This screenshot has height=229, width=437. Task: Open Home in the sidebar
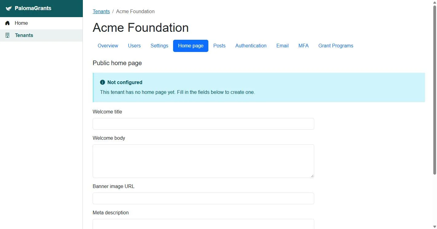pyautogui.click(x=41, y=23)
